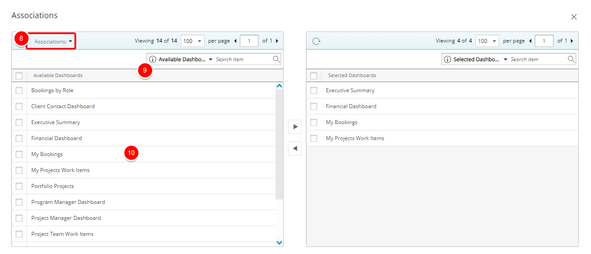Go to next page in left panel
This screenshot has height=254, width=591.
[x=277, y=41]
